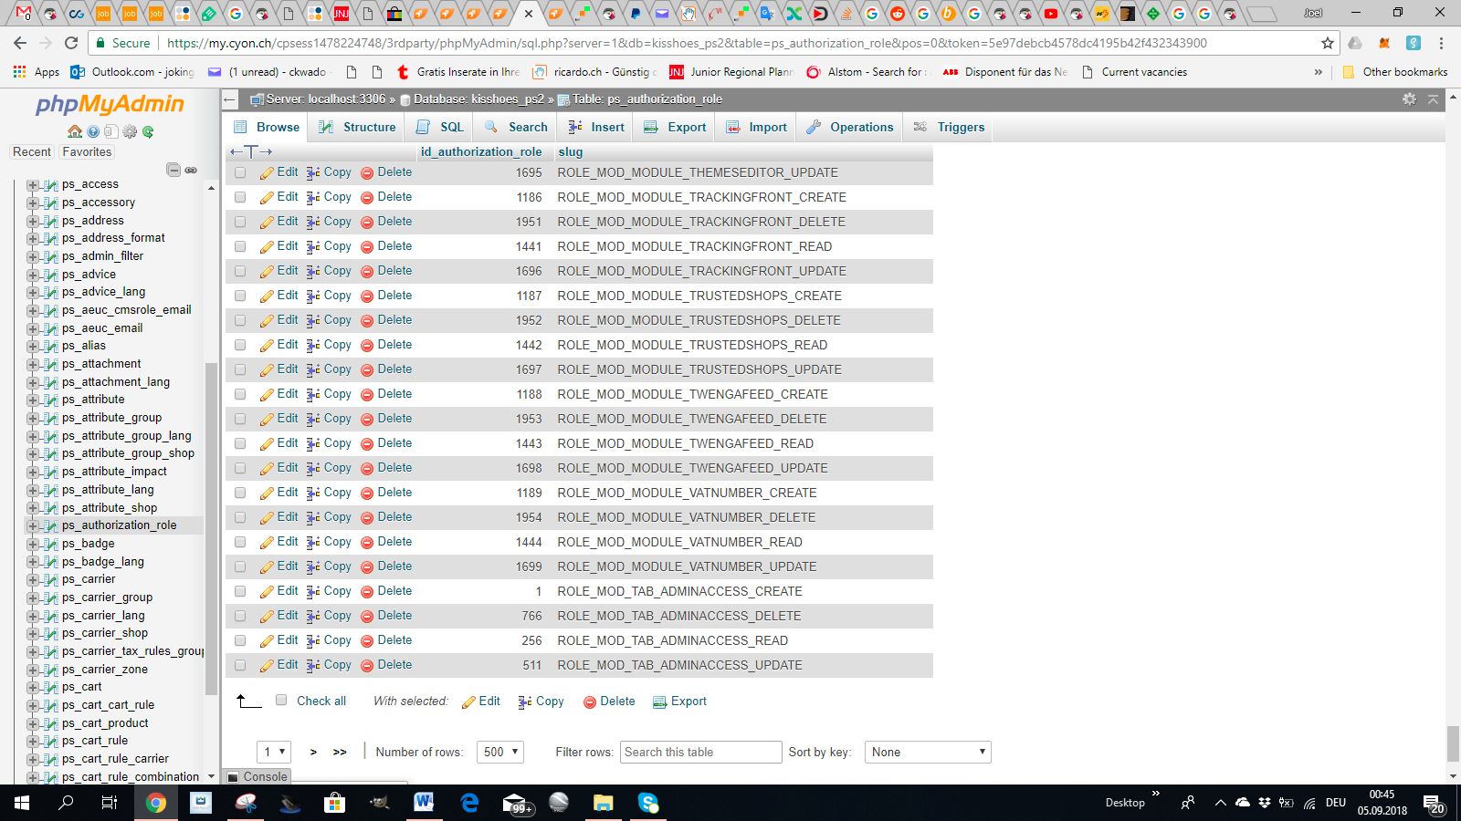Open Skype from the taskbar
The height and width of the screenshot is (821, 1461).
click(648, 803)
